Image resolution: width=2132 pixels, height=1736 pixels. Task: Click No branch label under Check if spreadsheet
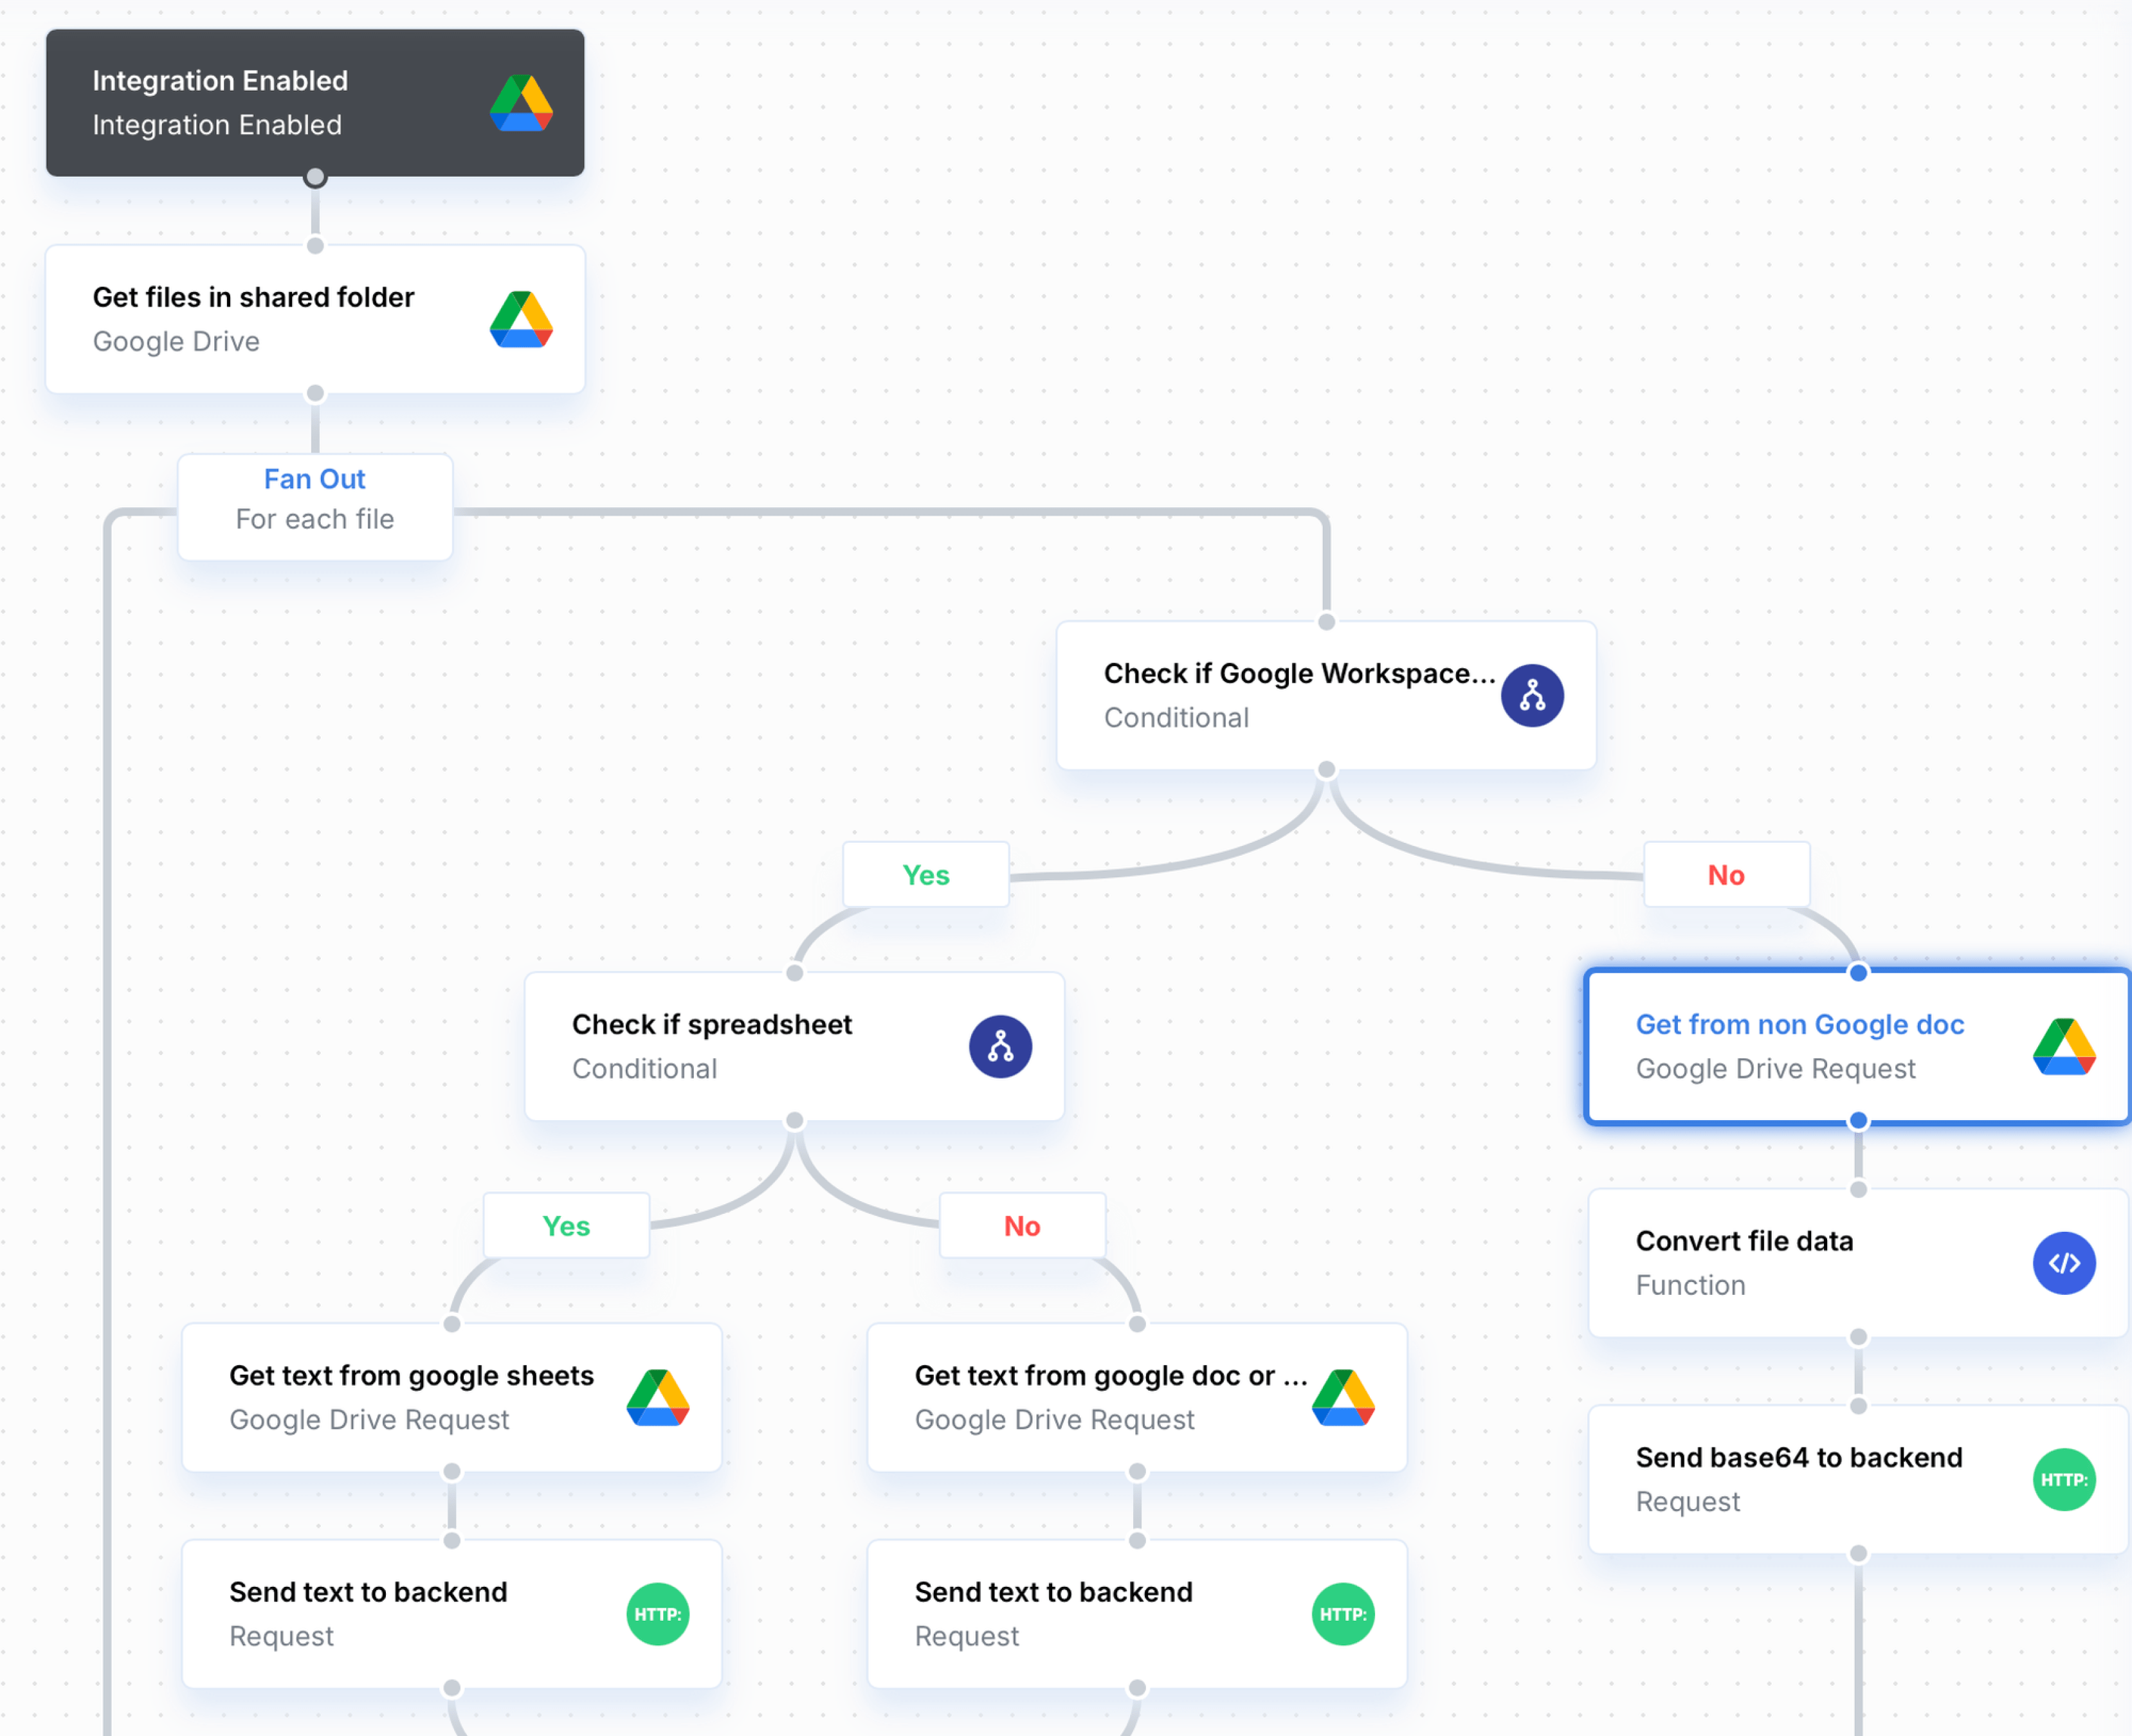pyautogui.click(x=1021, y=1226)
